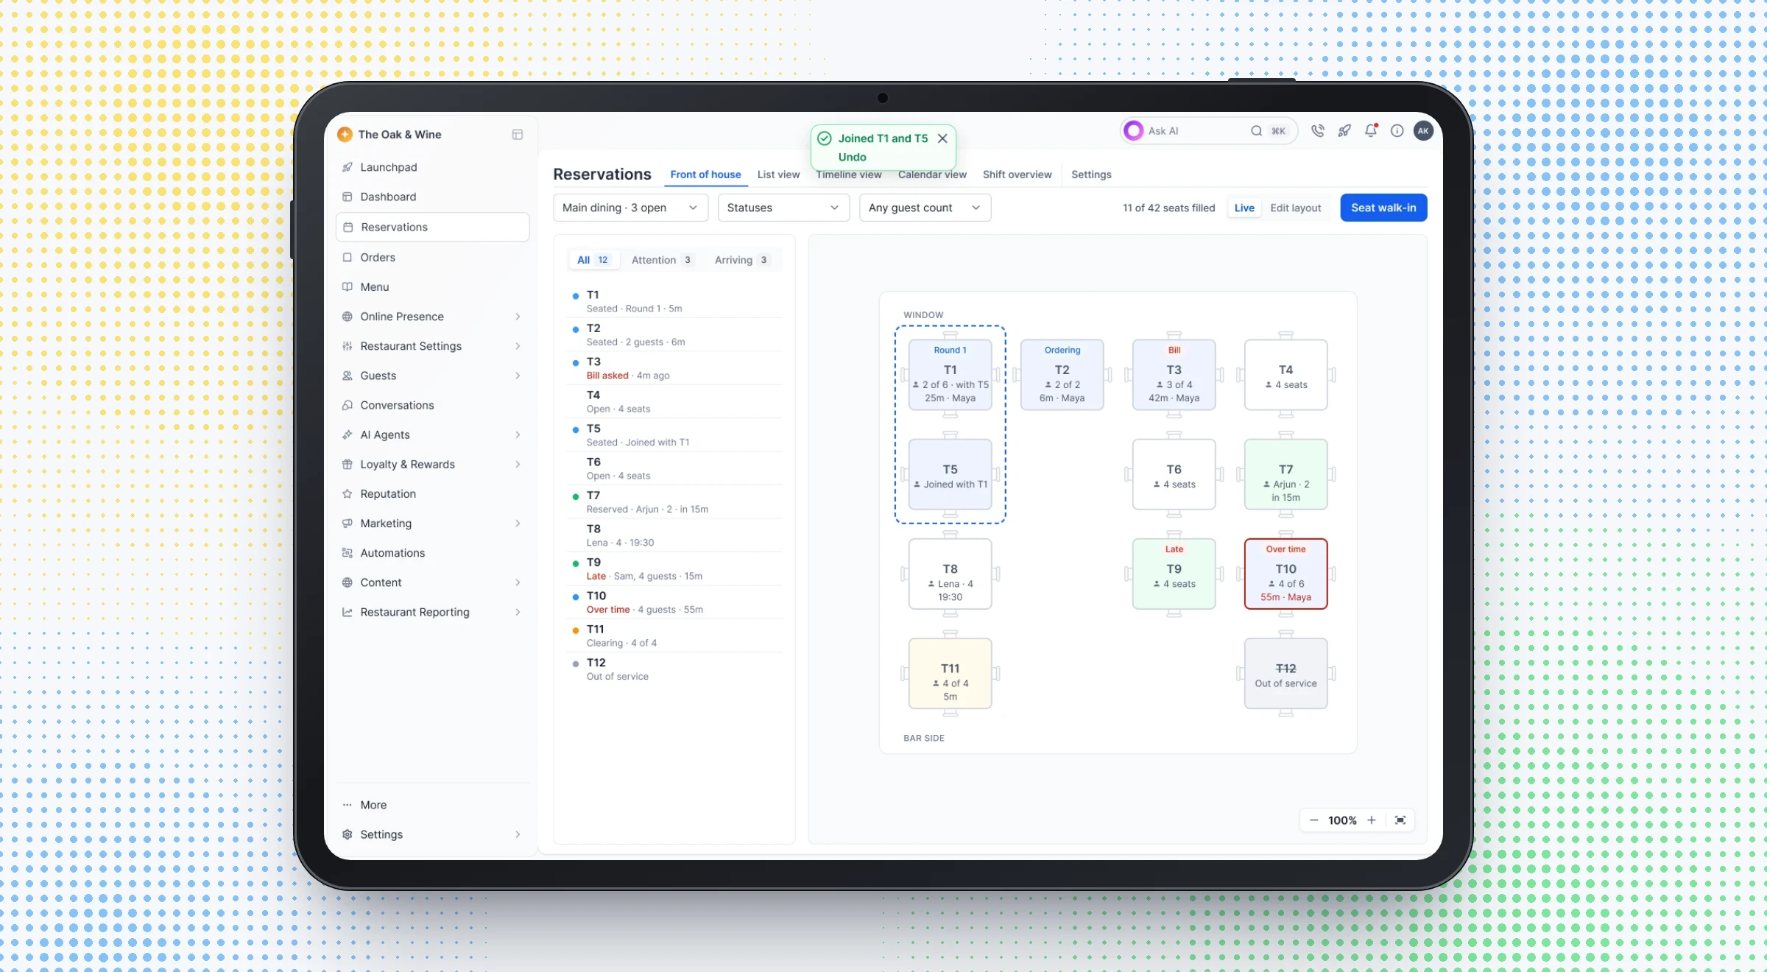Image resolution: width=1767 pixels, height=972 pixels.
Task: Switch to Live layout mode
Action: [1244, 208]
